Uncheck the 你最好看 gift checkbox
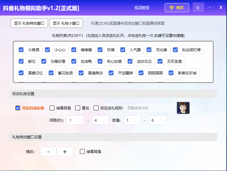The image size is (227, 171). click(x=44, y=61)
